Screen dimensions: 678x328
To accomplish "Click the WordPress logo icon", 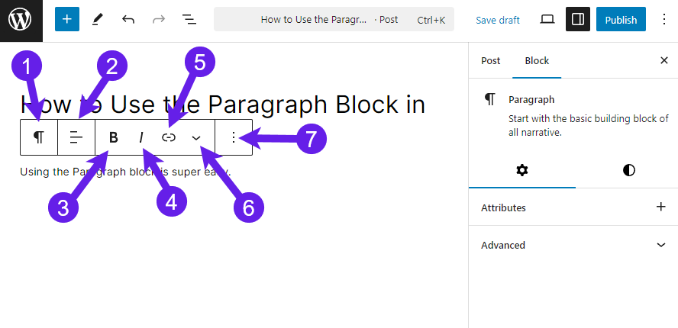I will pyautogui.click(x=21, y=21).
